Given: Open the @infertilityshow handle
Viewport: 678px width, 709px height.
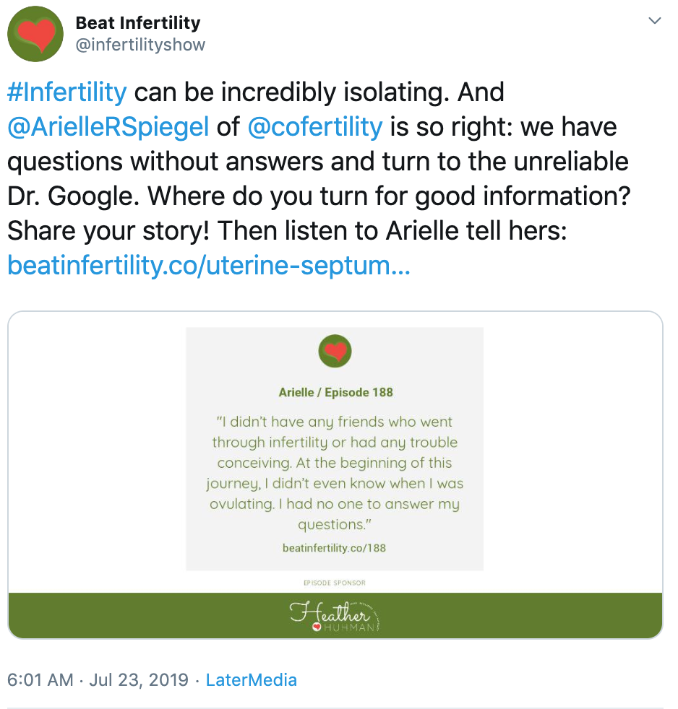Looking at the screenshot, I should coord(140,45).
